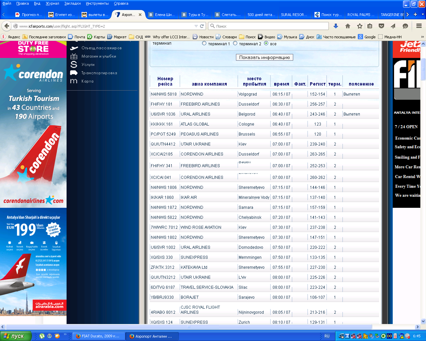Open the Downloads arrow icon in toolbar
Screen dimensions: 426x341
click(x=336, y=26)
